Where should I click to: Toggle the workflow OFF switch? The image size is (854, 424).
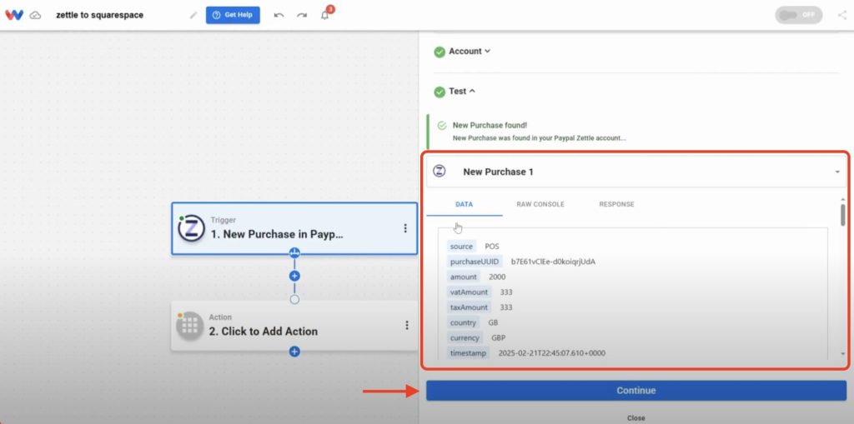pyautogui.click(x=798, y=15)
